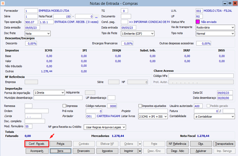Click the Código NFe input field
The image size is (238, 156).
pyautogui.click(x=201, y=76)
